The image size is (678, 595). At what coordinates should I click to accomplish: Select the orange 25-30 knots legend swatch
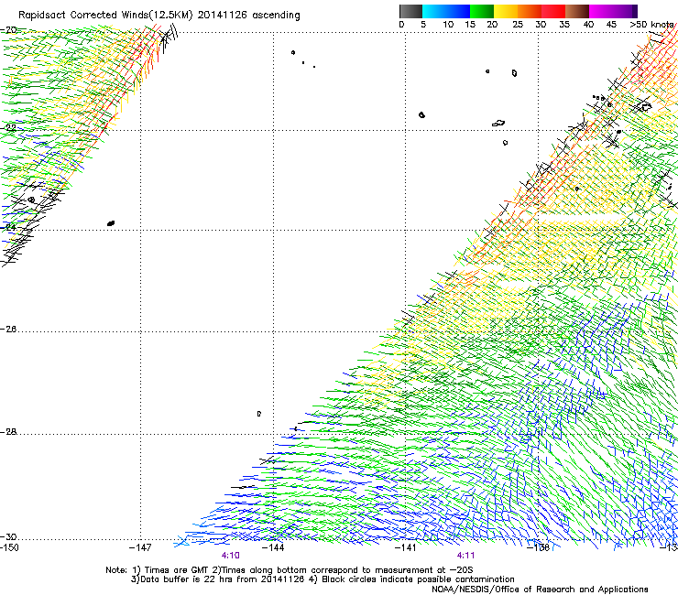tap(530, 11)
